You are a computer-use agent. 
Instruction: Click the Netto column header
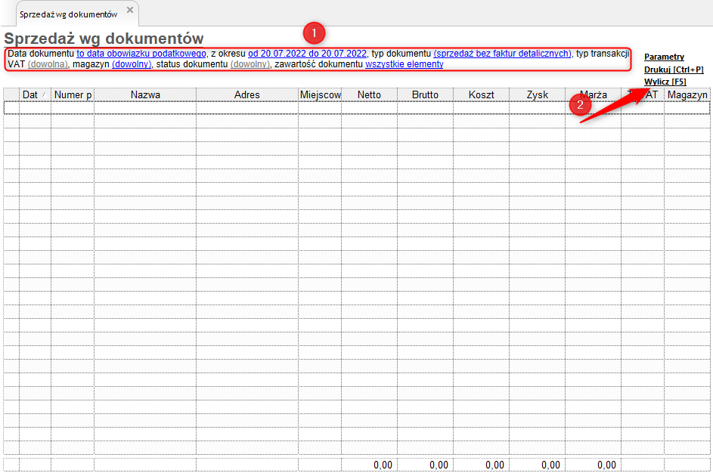point(369,94)
